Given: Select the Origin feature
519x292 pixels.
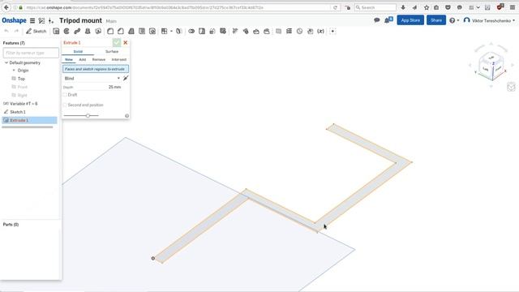Looking at the screenshot, I should (23, 71).
